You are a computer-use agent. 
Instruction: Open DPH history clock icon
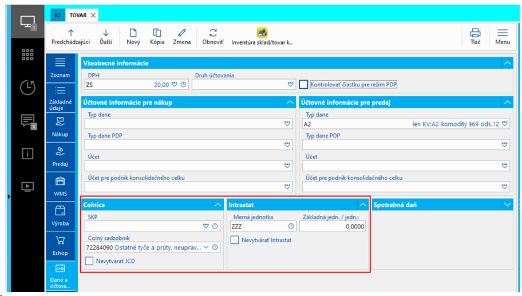point(183,85)
